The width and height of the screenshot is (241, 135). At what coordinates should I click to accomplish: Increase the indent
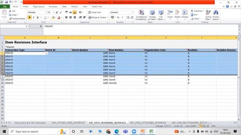(x=84, y=18)
